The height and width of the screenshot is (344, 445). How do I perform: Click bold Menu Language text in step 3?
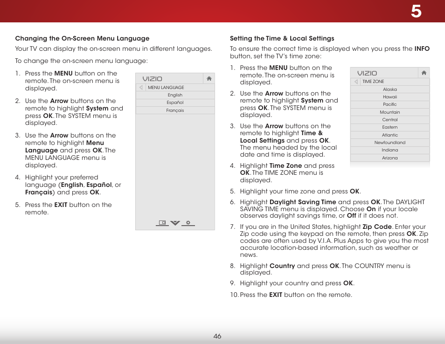point(64,147)
